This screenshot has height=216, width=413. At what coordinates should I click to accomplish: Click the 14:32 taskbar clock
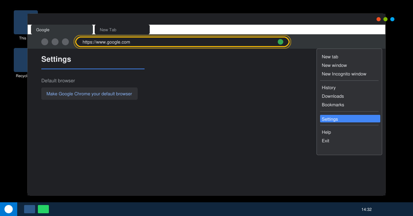[367, 209]
